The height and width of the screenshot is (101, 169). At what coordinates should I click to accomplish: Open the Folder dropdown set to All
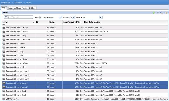click(x=72, y=17)
